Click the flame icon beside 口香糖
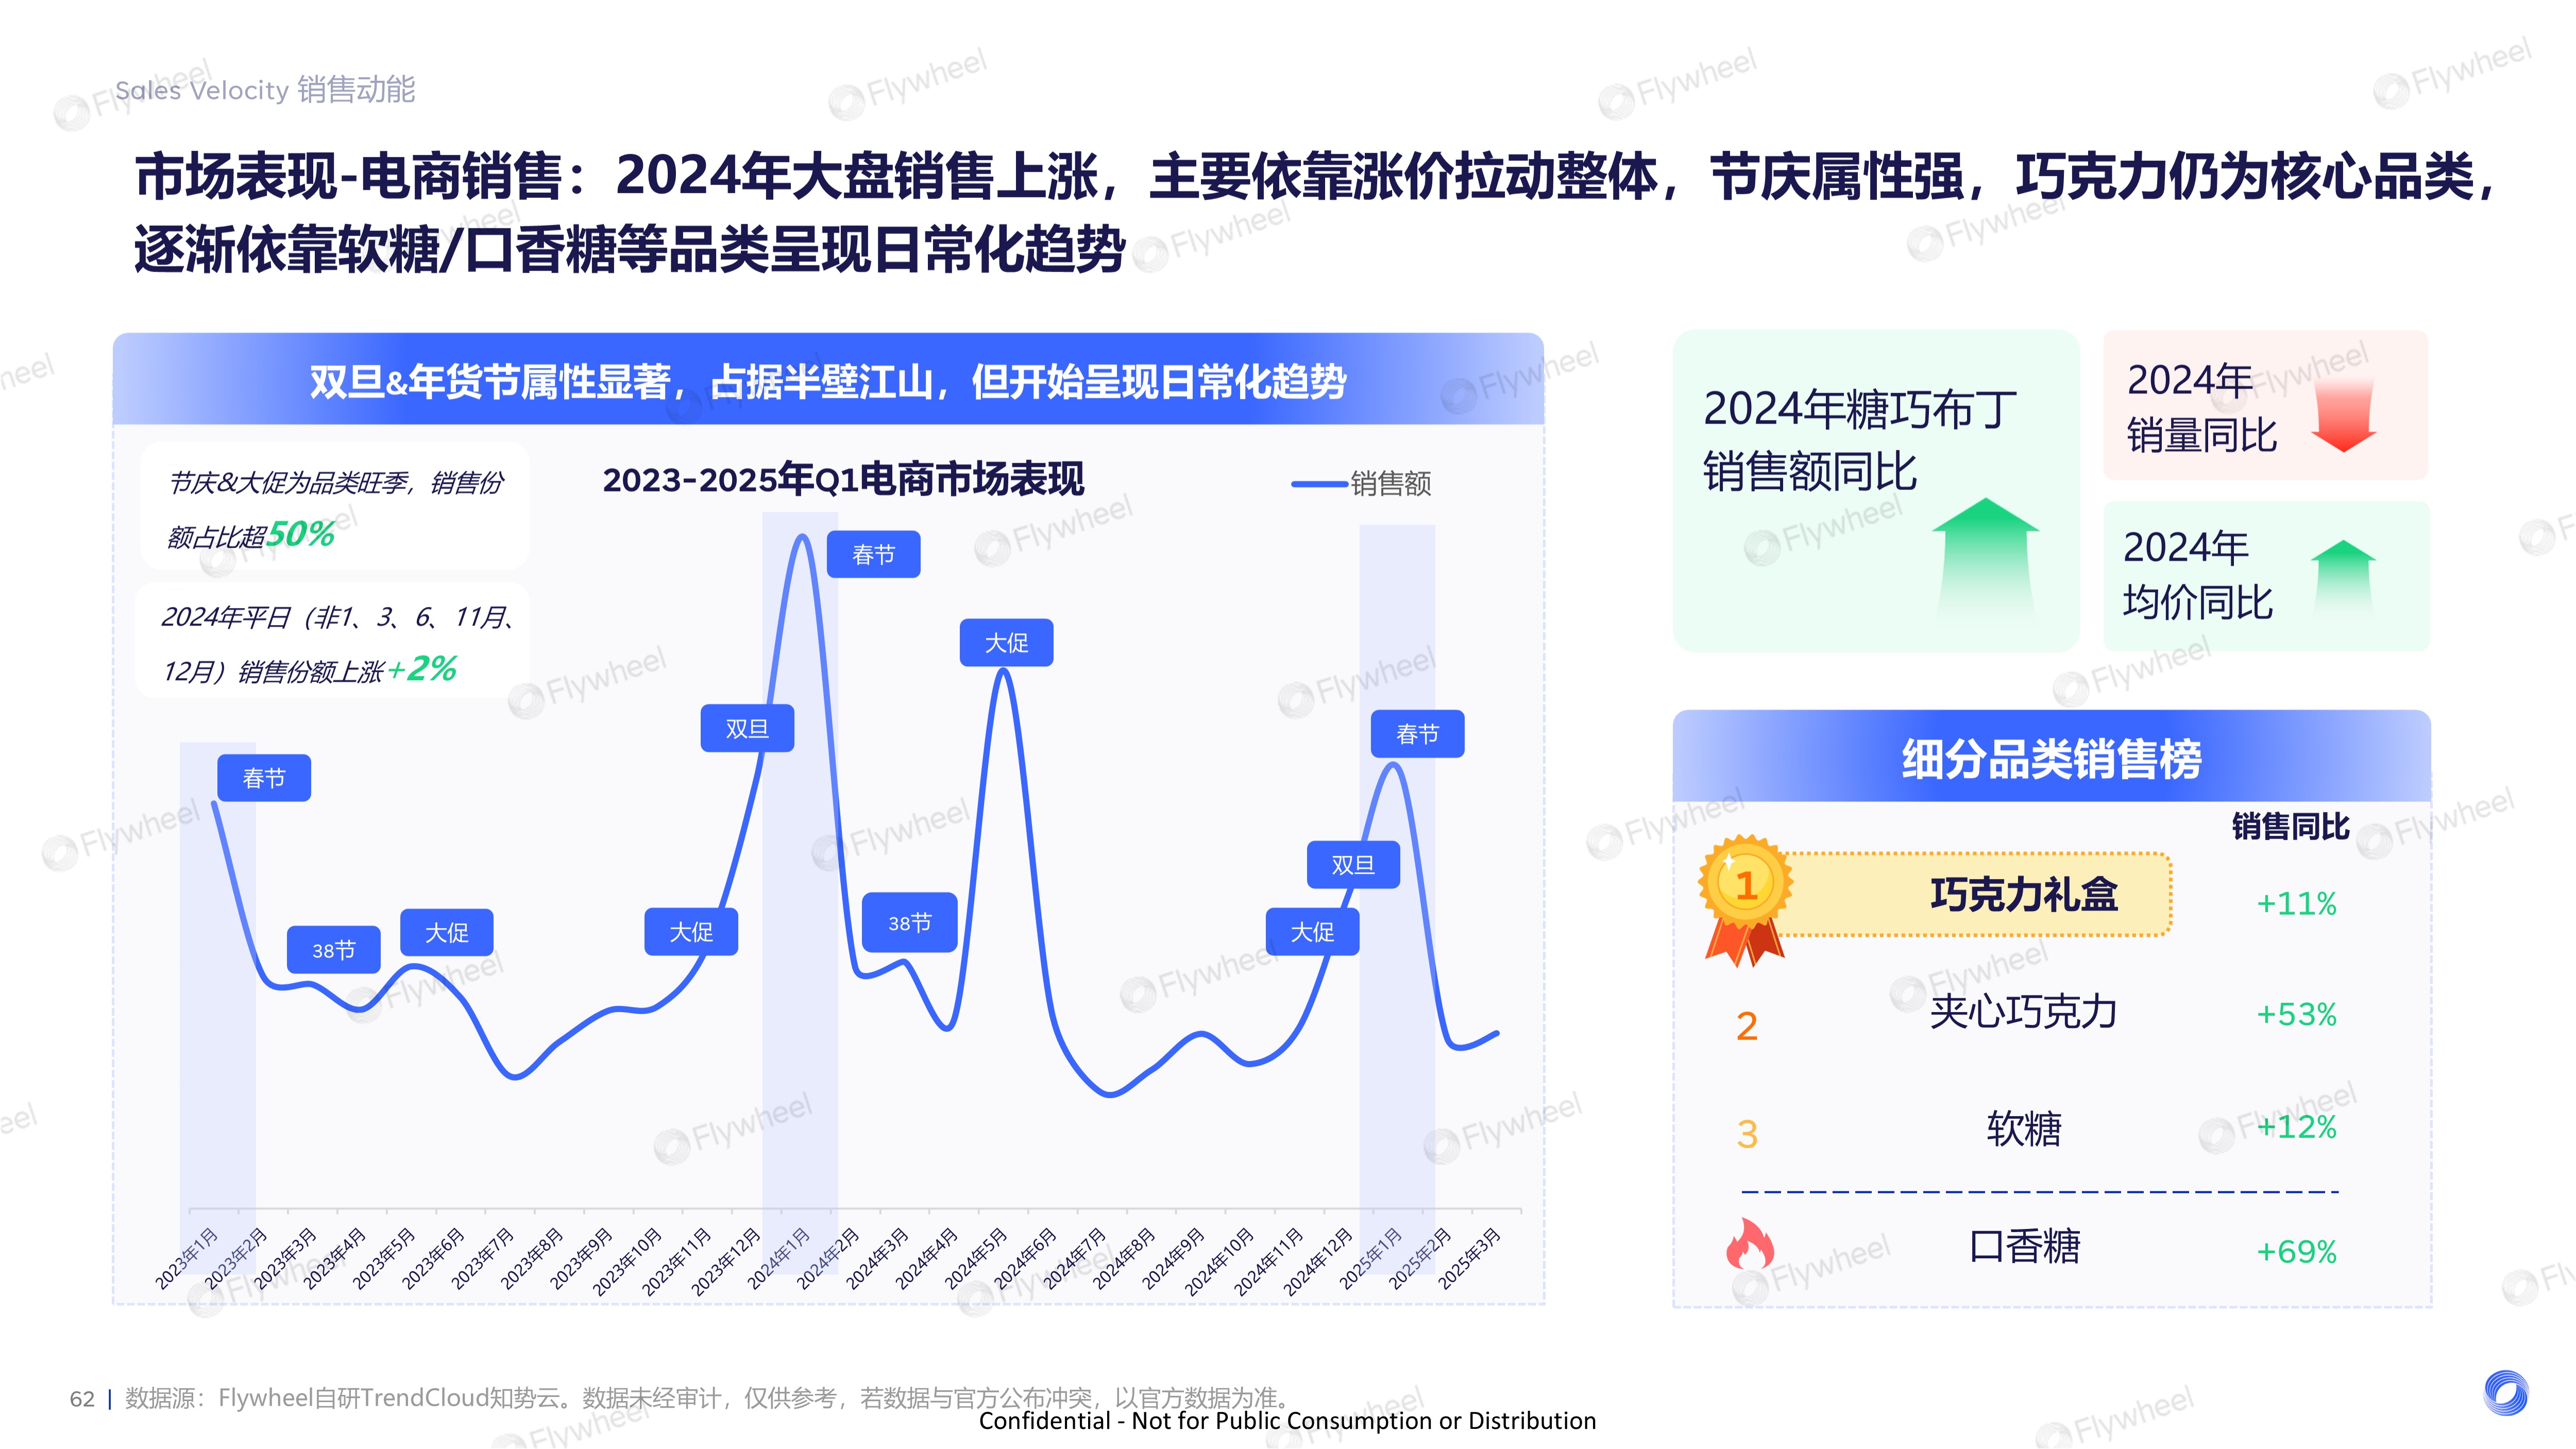The height and width of the screenshot is (1449, 2576). (x=1749, y=1245)
